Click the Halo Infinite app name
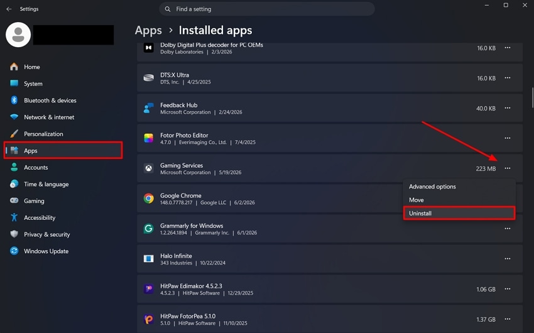The width and height of the screenshot is (534, 333). point(176,256)
